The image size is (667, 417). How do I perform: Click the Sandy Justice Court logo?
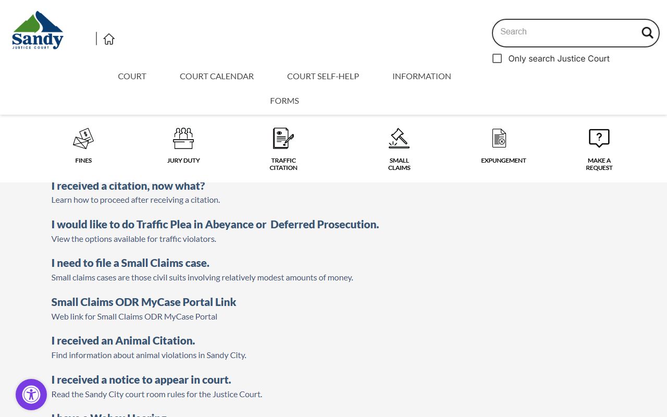pyautogui.click(x=38, y=31)
